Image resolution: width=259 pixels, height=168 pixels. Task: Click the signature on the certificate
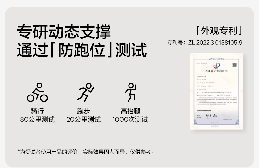[x=211, y=115]
